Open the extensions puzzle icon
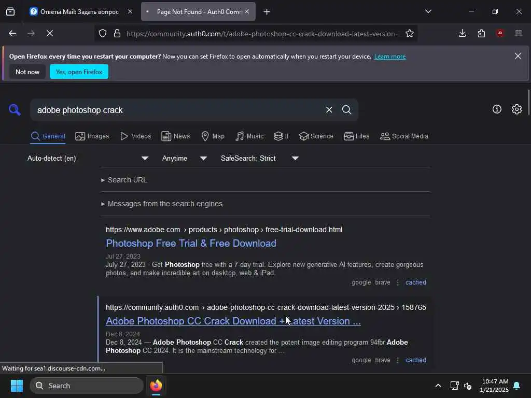This screenshot has height=398, width=531. (481, 33)
